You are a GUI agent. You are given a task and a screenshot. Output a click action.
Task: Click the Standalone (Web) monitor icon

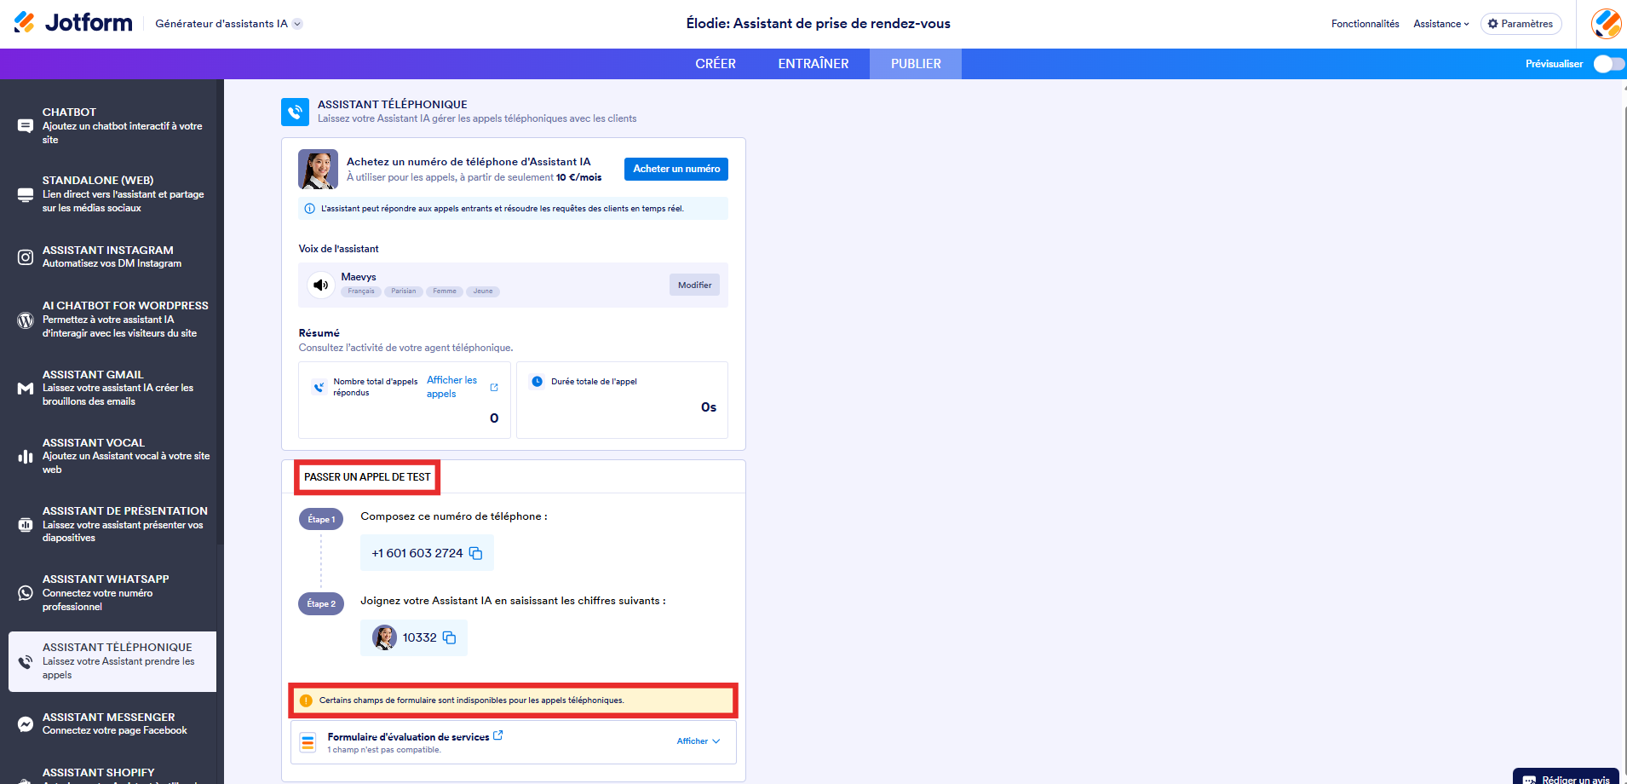tap(26, 195)
